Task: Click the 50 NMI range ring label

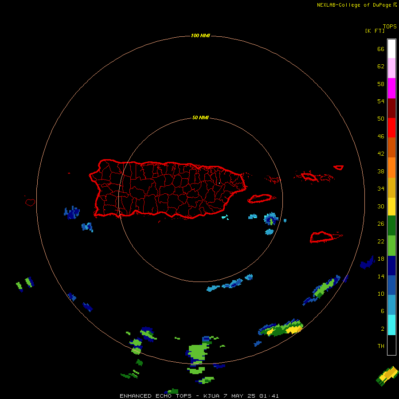Action: pyautogui.click(x=200, y=117)
